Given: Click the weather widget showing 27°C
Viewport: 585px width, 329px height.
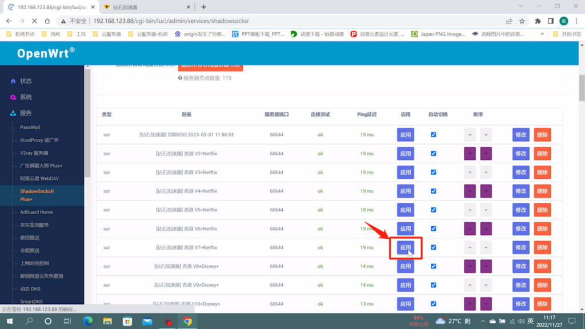Looking at the screenshot, I should 453,321.
